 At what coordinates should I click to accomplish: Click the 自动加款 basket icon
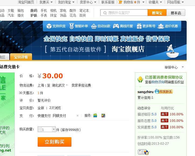click(x=94, y=26)
